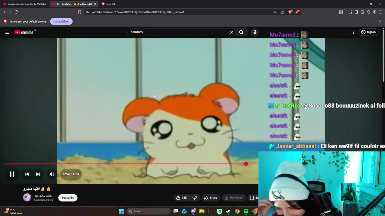The height and width of the screenshot is (216, 385).
Task: Open Brave Shields lion icon
Action: [x=290, y=12]
